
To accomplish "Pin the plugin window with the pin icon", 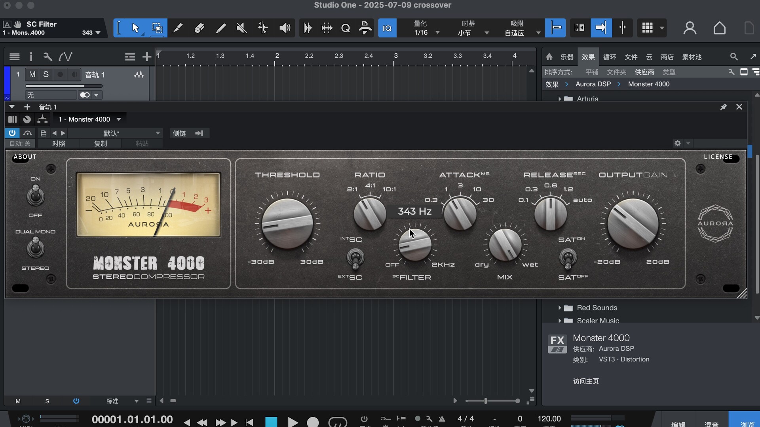I will pos(723,107).
